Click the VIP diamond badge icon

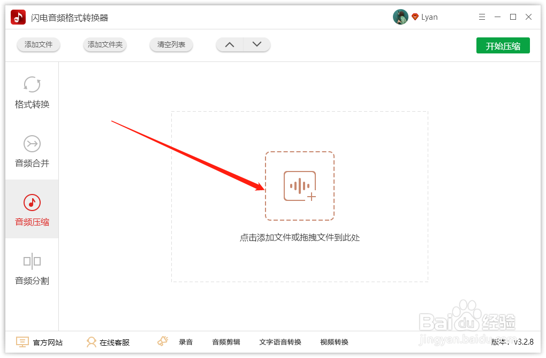(415, 17)
